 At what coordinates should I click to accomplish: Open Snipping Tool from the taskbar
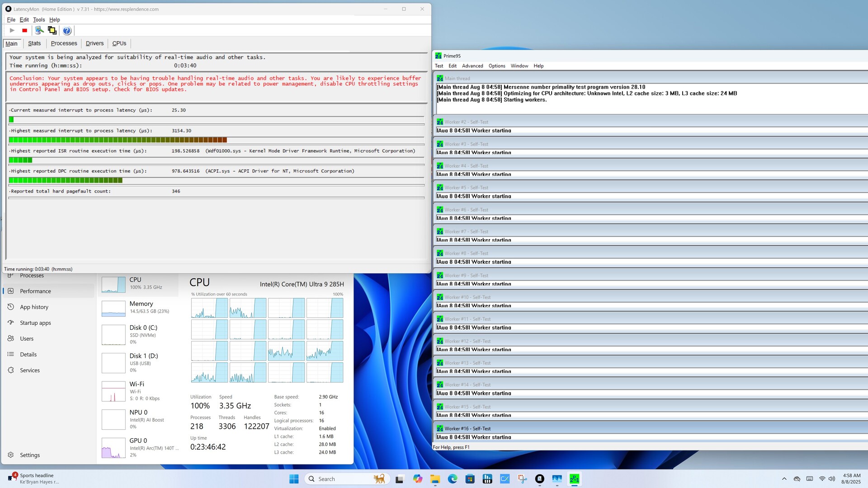coord(523,479)
